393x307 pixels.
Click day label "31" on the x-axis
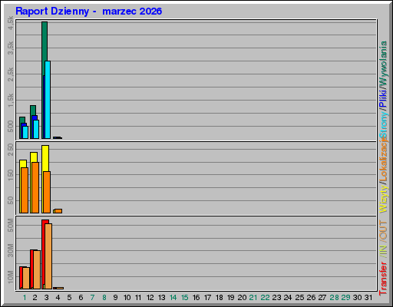(x=368, y=298)
